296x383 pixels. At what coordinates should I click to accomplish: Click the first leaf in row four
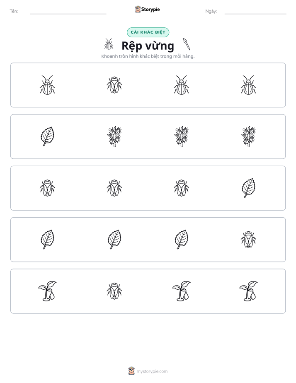coord(47,240)
